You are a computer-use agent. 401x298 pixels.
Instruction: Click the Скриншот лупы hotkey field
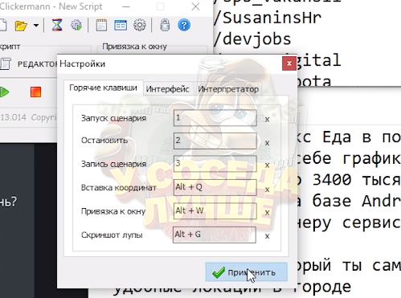[215, 235]
